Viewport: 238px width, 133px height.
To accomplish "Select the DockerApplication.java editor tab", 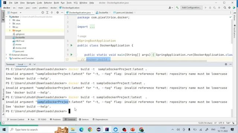I will 80,13.
